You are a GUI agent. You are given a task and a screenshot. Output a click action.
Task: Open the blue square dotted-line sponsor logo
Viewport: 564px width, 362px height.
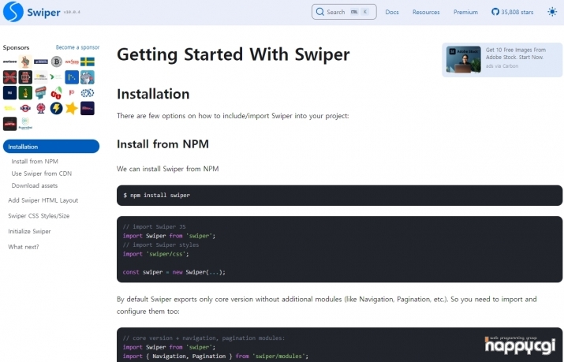coord(72,77)
